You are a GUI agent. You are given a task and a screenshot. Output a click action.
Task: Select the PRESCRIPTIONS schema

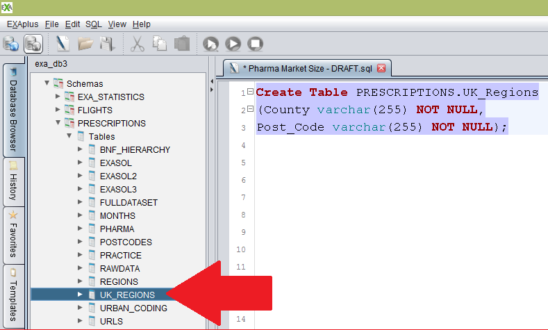pyautogui.click(x=112, y=124)
